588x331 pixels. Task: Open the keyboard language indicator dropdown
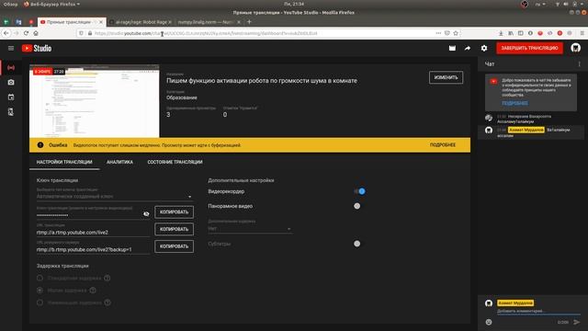click(x=540, y=4)
